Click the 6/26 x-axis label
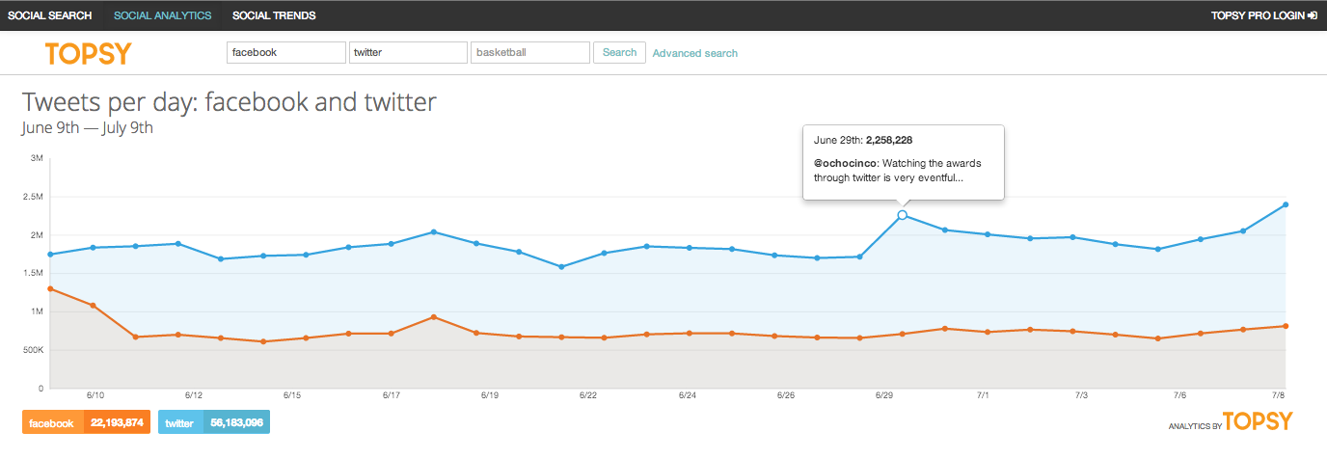This screenshot has height=459, width=1327. pyautogui.click(x=786, y=395)
